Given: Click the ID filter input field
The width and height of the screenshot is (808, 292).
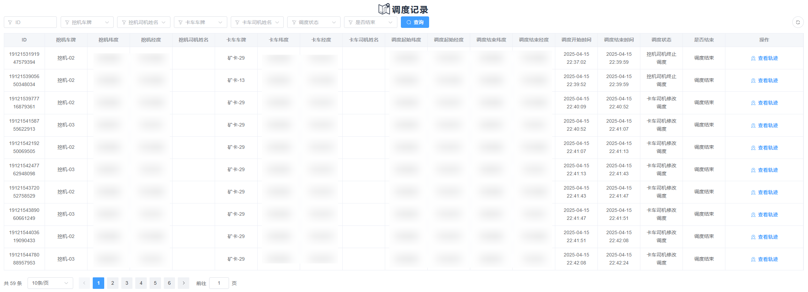Looking at the screenshot, I should coord(30,22).
